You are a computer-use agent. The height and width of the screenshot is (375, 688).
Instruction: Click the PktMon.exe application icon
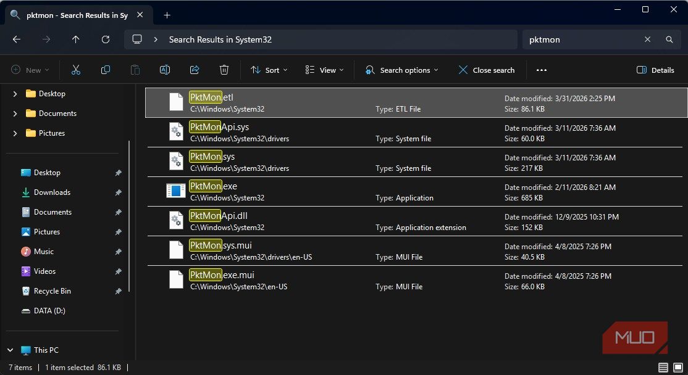[x=176, y=191]
